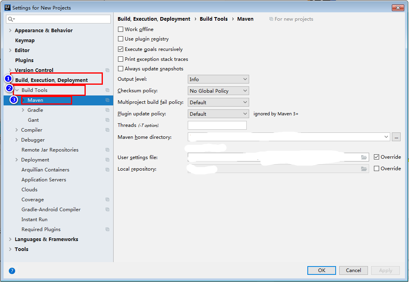Click IntelliJ IDEA logo in title bar
The height and width of the screenshot is (282, 409).
tap(8, 8)
